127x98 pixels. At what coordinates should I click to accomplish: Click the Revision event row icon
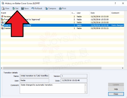[2, 16]
